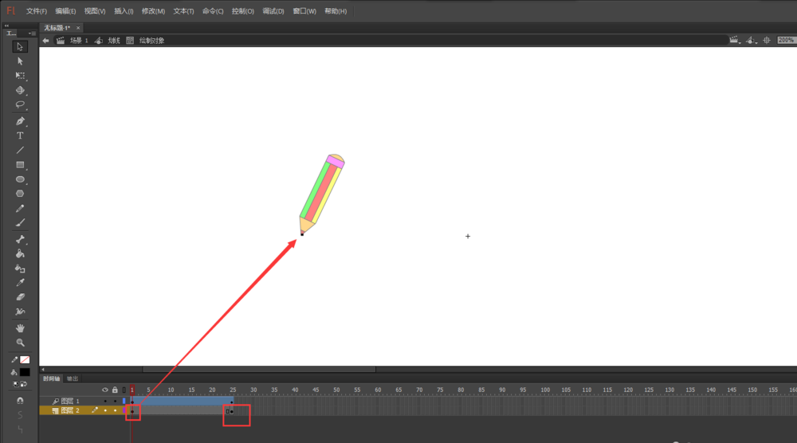This screenshot has width=797, height=443.
Task: Close the 无标题-1* document tab
Action: click(x=78, y=28)
